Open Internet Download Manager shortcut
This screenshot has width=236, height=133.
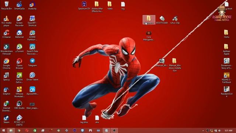(x=7, y=106)
